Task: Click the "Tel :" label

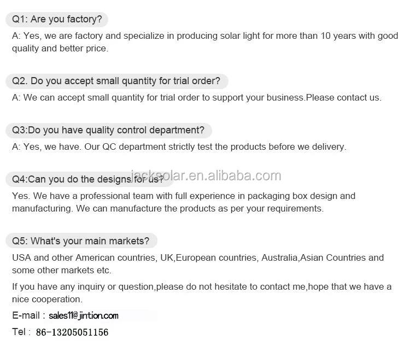Action: (x=22, y=332)
